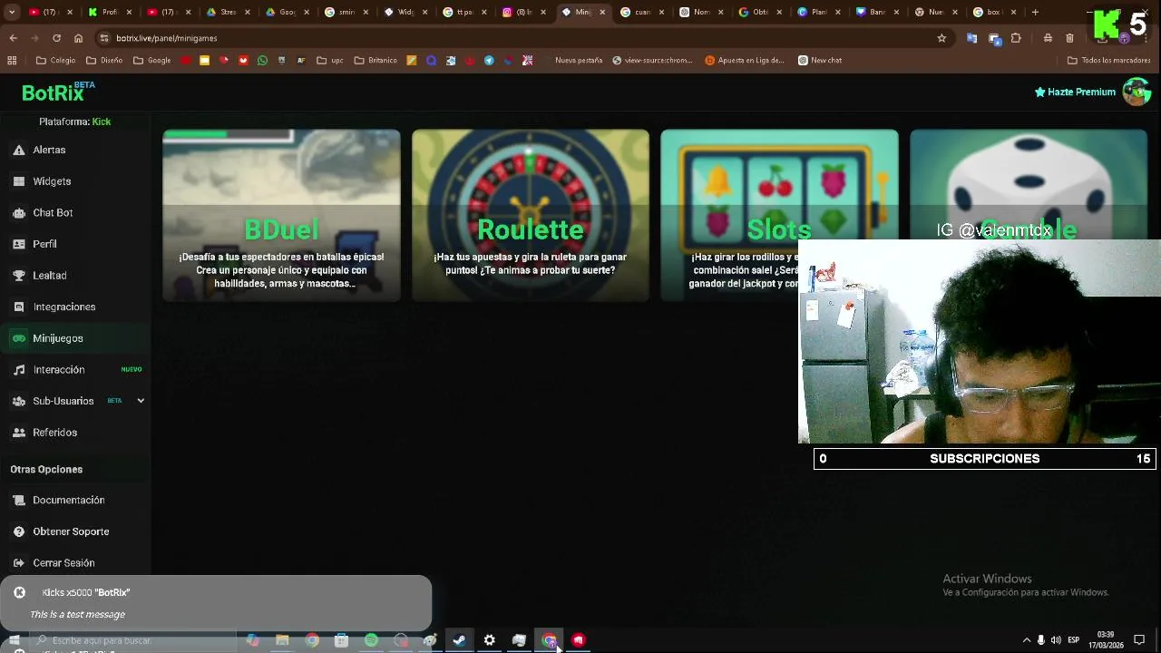Image resolution: width=1161 pixels, height=653 pixels.
Task: Open a new browser tab
Action: [x=1035, y=12]
